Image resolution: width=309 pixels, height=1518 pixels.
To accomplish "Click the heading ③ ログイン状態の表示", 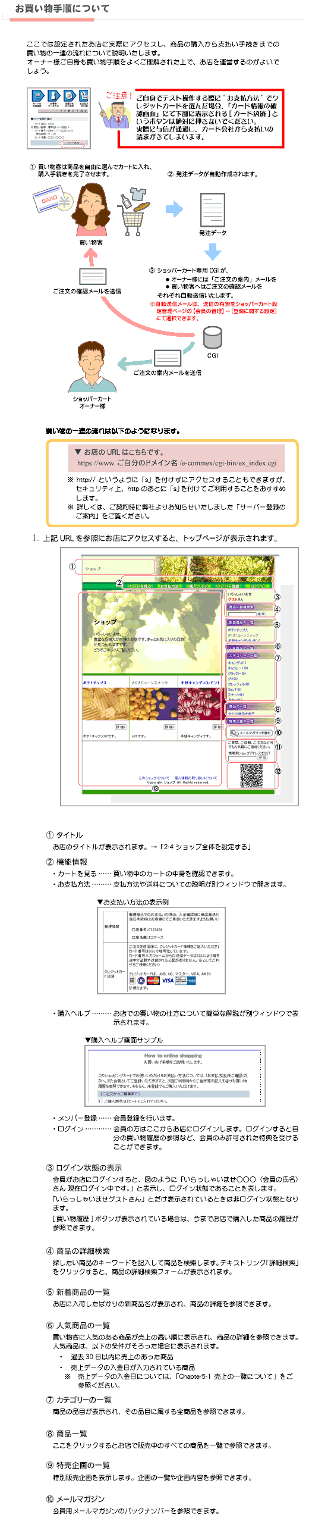I will tap(84, 1167).
